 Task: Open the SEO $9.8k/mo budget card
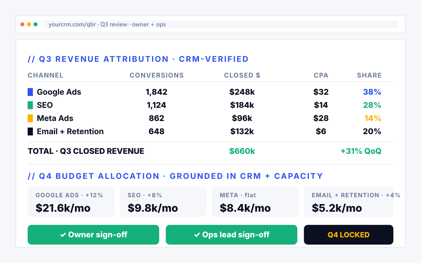click(163, 202)
